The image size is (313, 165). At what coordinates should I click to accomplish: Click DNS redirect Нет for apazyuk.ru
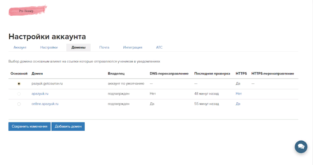(x=153, y=94)
